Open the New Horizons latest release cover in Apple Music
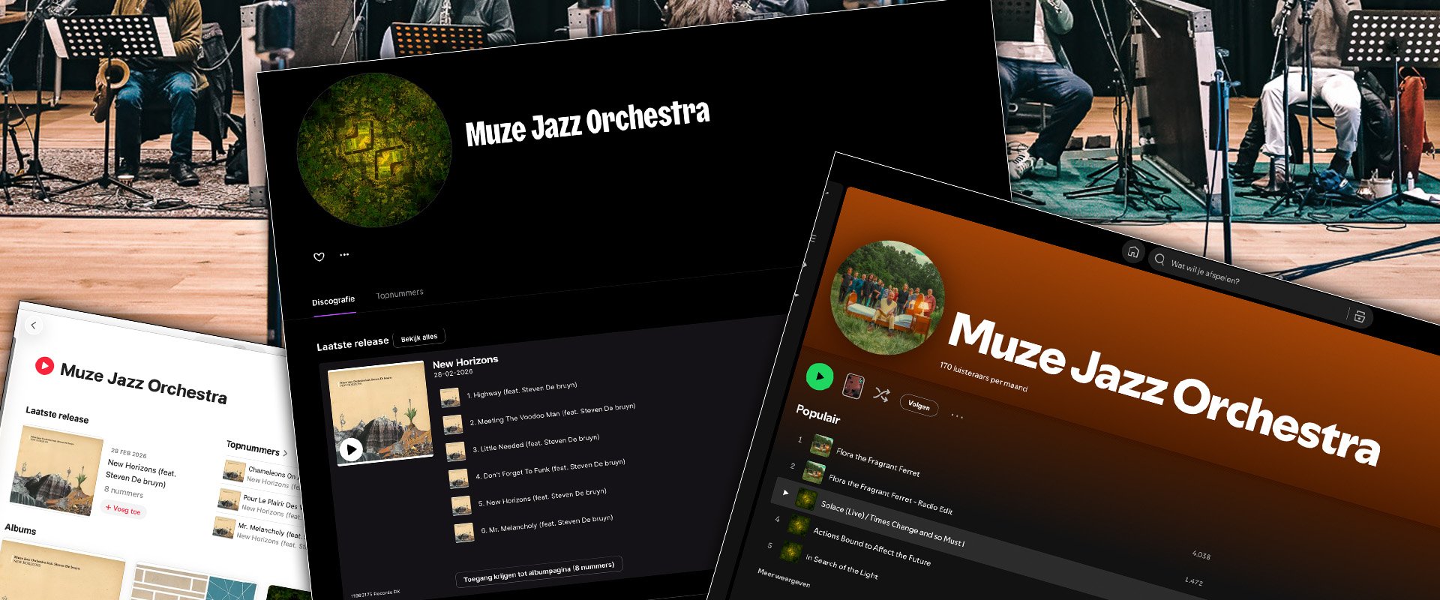The height and width of the screenshot is (600, 1440). click(57, 472)
